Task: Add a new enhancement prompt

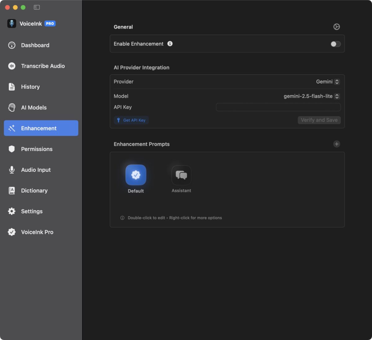Action: pos(337,144)
